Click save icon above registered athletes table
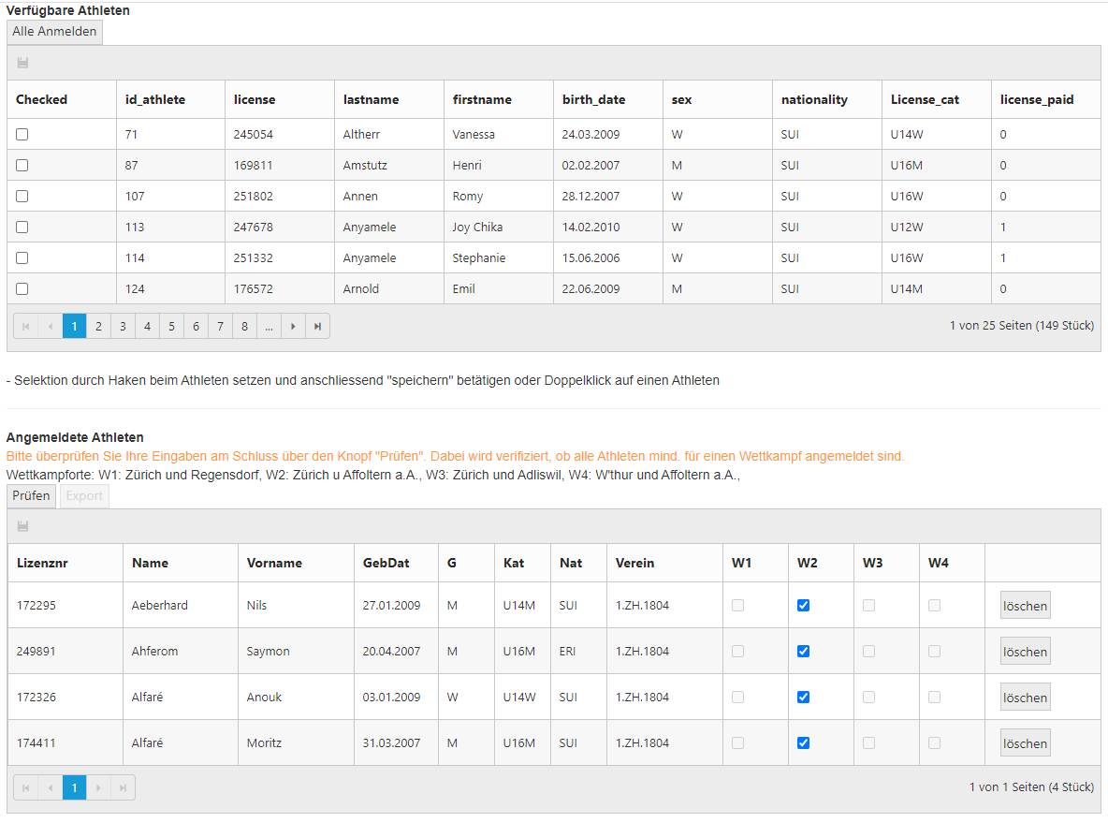This screenshot has height=823, width=1108. (23, 526)
